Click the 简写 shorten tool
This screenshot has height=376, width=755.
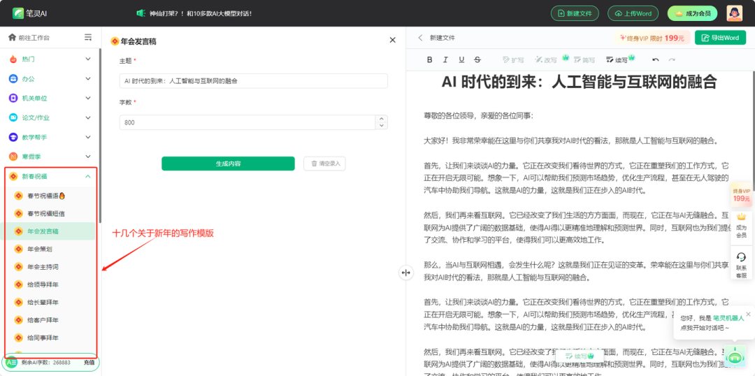pos(585,59)
